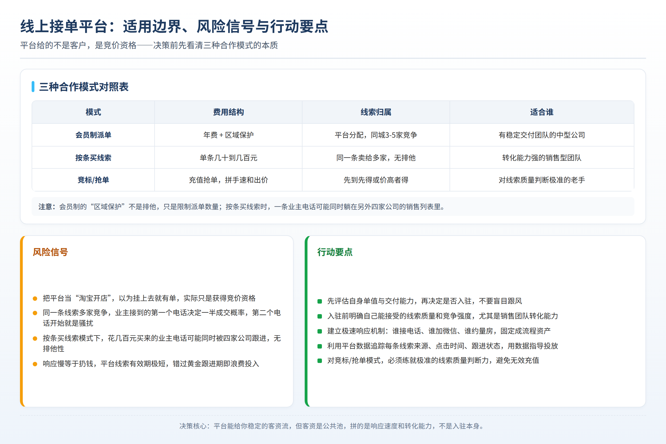Click the 风险信号 heading
Image resolution: width=666 pixels, height=444 pixels.
(x=50, y=252)
